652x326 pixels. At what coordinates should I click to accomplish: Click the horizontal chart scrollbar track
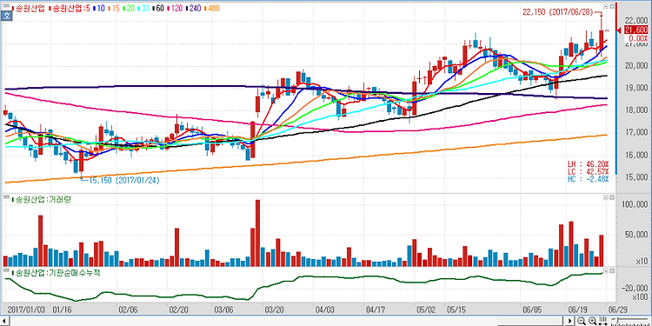[287, 321]
